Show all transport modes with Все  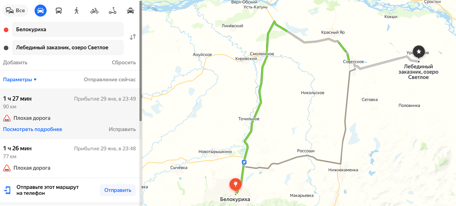pos(16,10)
